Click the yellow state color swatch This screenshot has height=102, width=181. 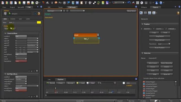point(39,22)
